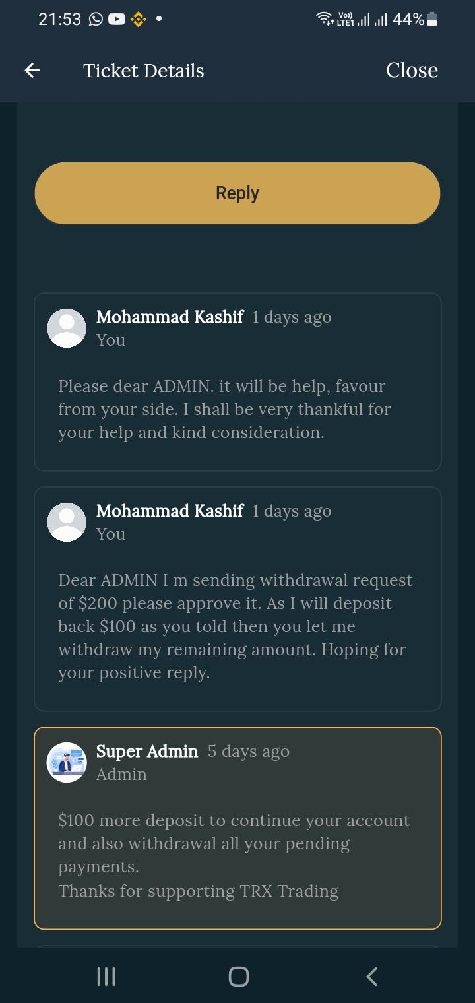Viewport: 475px width, 1003px height.
Task: Tap the Binance notification icon
Action: [137, 20]
